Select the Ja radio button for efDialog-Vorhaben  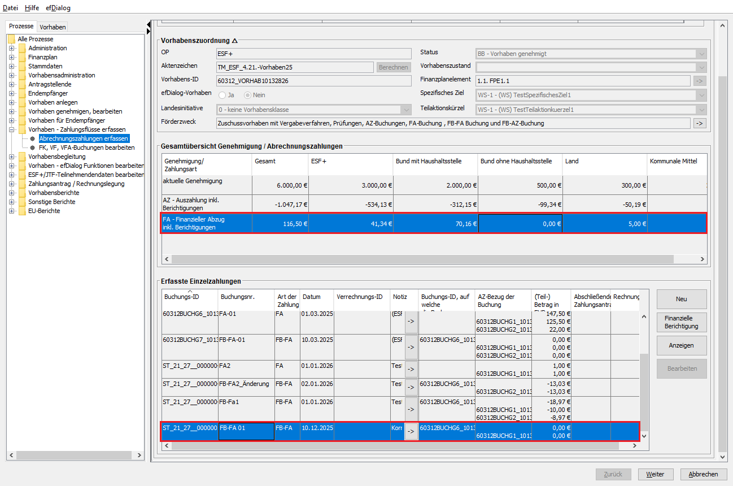click(222, 95)
